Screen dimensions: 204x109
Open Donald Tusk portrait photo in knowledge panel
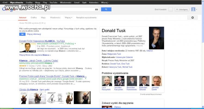pyautogui.click(x=156, y=38)
